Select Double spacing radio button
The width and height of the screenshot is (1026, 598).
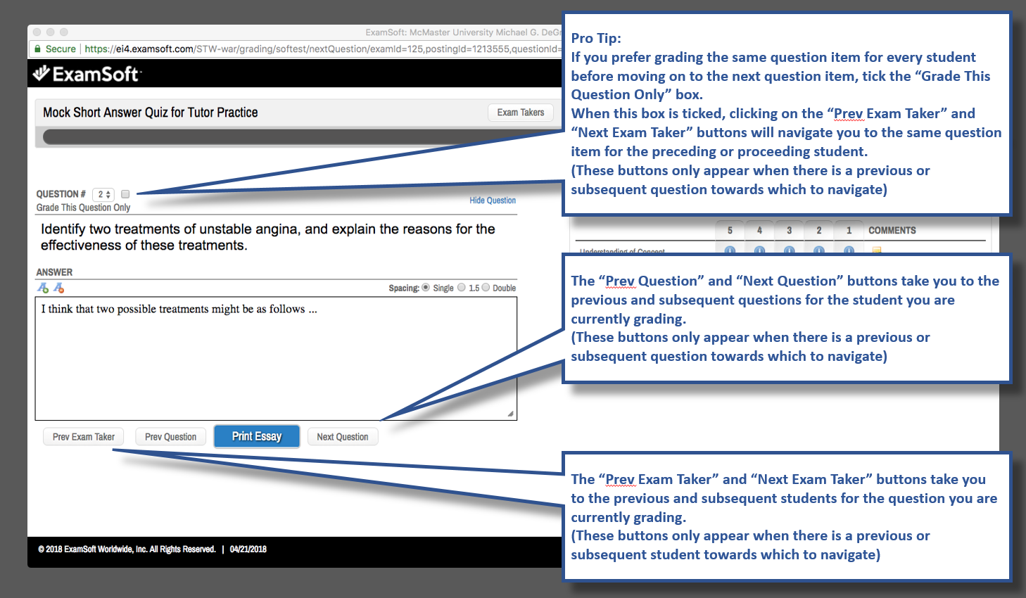[486, 287]
